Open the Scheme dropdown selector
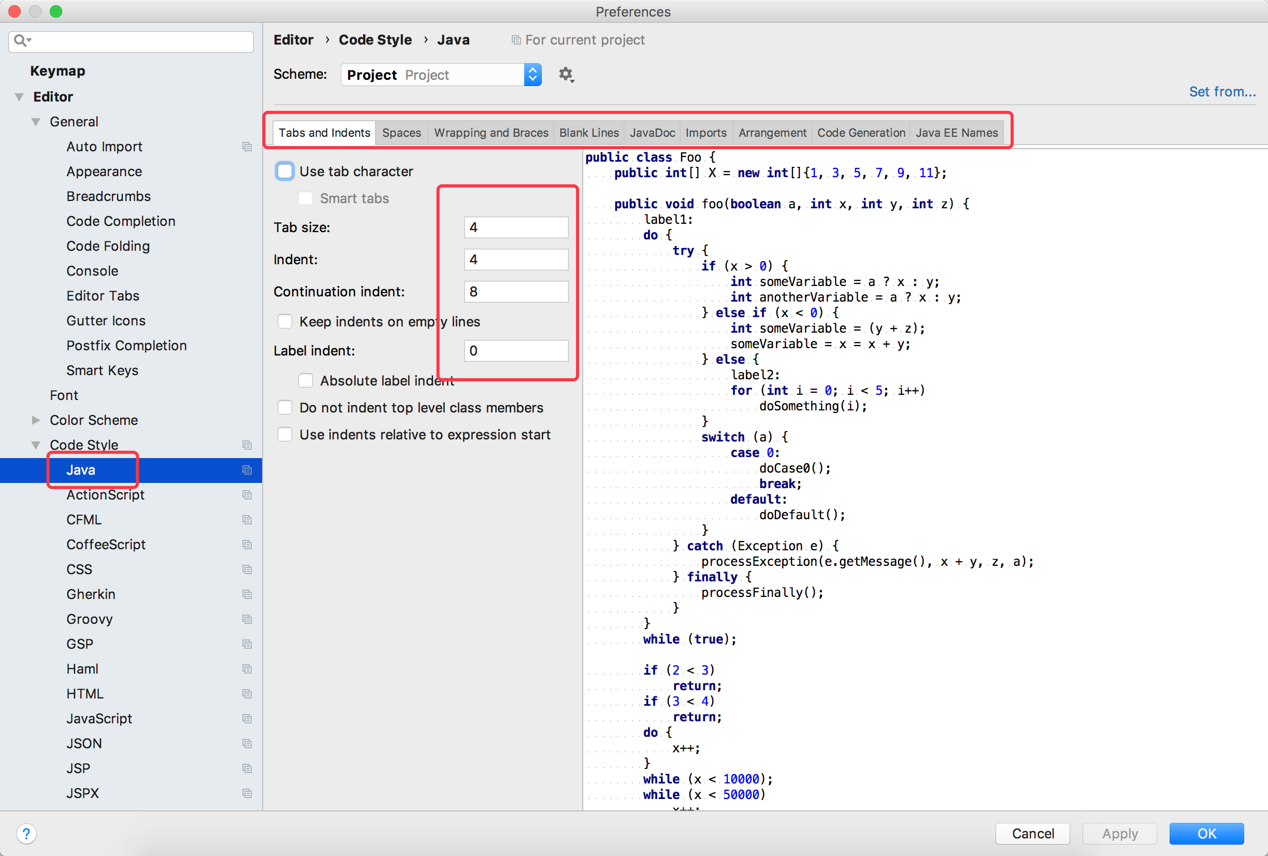 click(x=532, y=74)
